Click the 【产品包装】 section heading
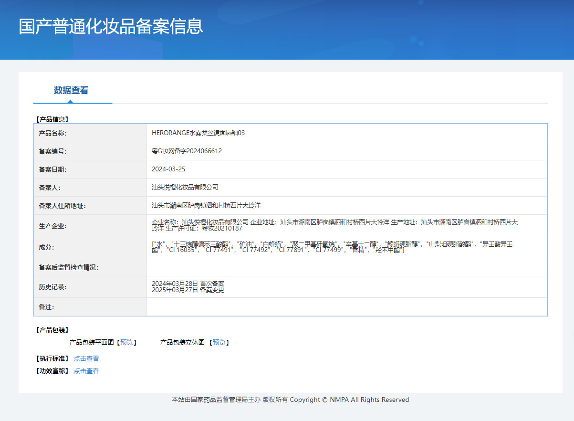 pyautogui.click(x=52, y=330)
